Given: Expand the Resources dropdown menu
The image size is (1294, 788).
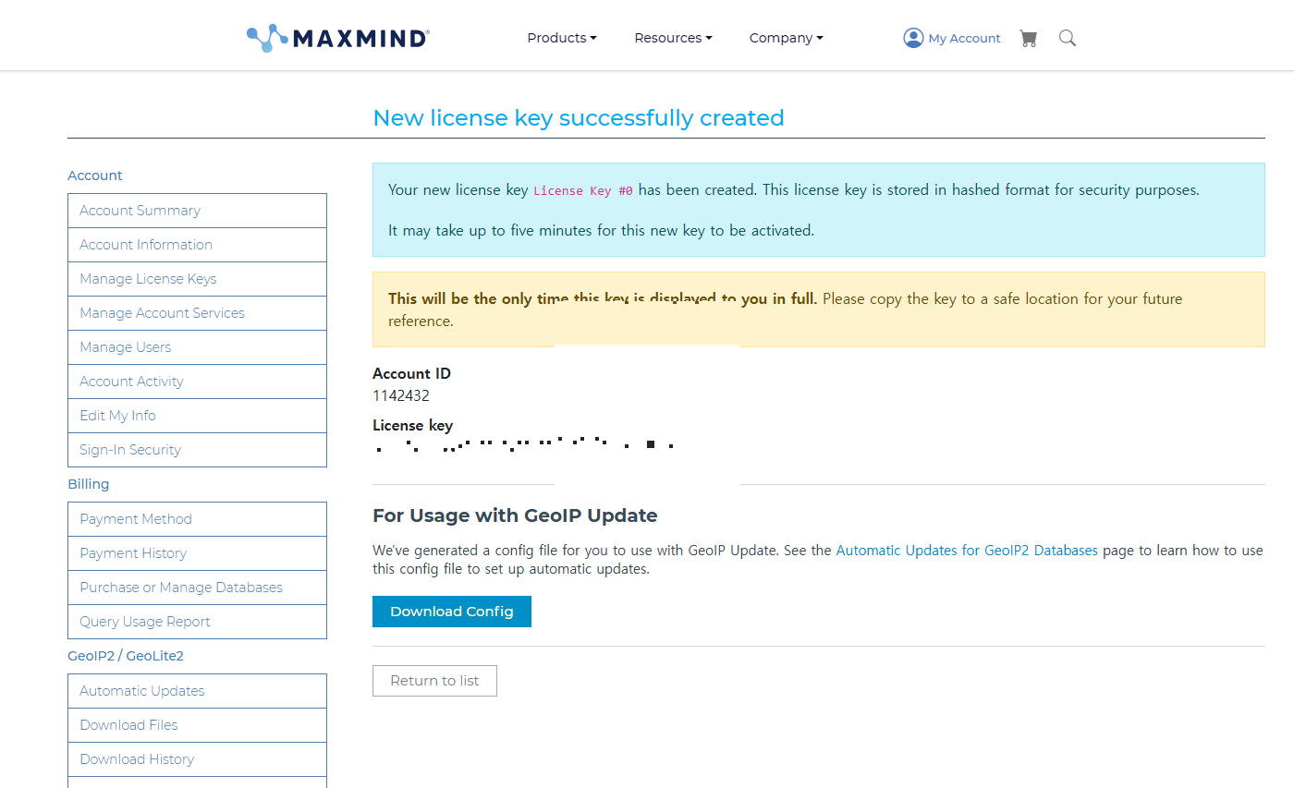Looking at the screenshot, I should click(x=673, y=38).
